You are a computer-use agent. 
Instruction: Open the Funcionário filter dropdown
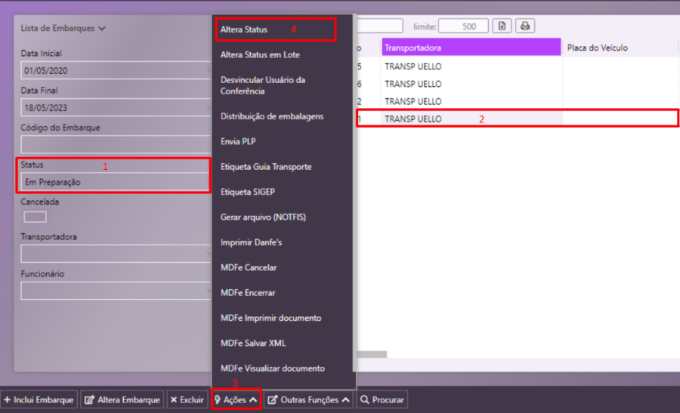click(x=116, y=291)
